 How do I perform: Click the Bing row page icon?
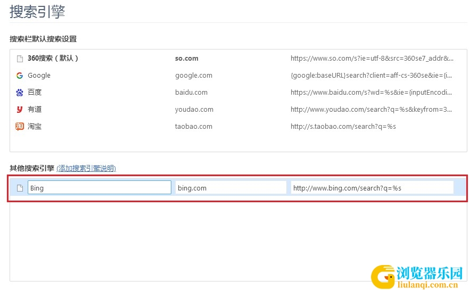coord(20,188)
